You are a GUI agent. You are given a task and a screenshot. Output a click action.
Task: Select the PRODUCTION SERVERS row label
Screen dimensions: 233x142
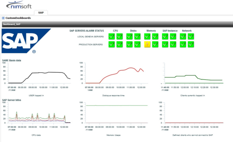coord(91,45)
